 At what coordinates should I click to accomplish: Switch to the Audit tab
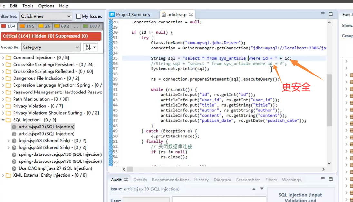coord(116,180)
